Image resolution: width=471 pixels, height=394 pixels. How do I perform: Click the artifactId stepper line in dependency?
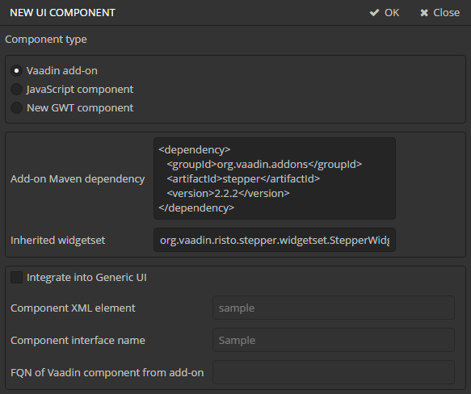click(x=243, y=179)
